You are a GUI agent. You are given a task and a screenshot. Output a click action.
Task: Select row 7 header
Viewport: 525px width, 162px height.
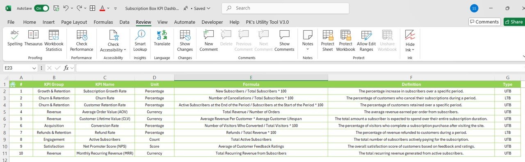pyautogui.click(x=5, y=126)
